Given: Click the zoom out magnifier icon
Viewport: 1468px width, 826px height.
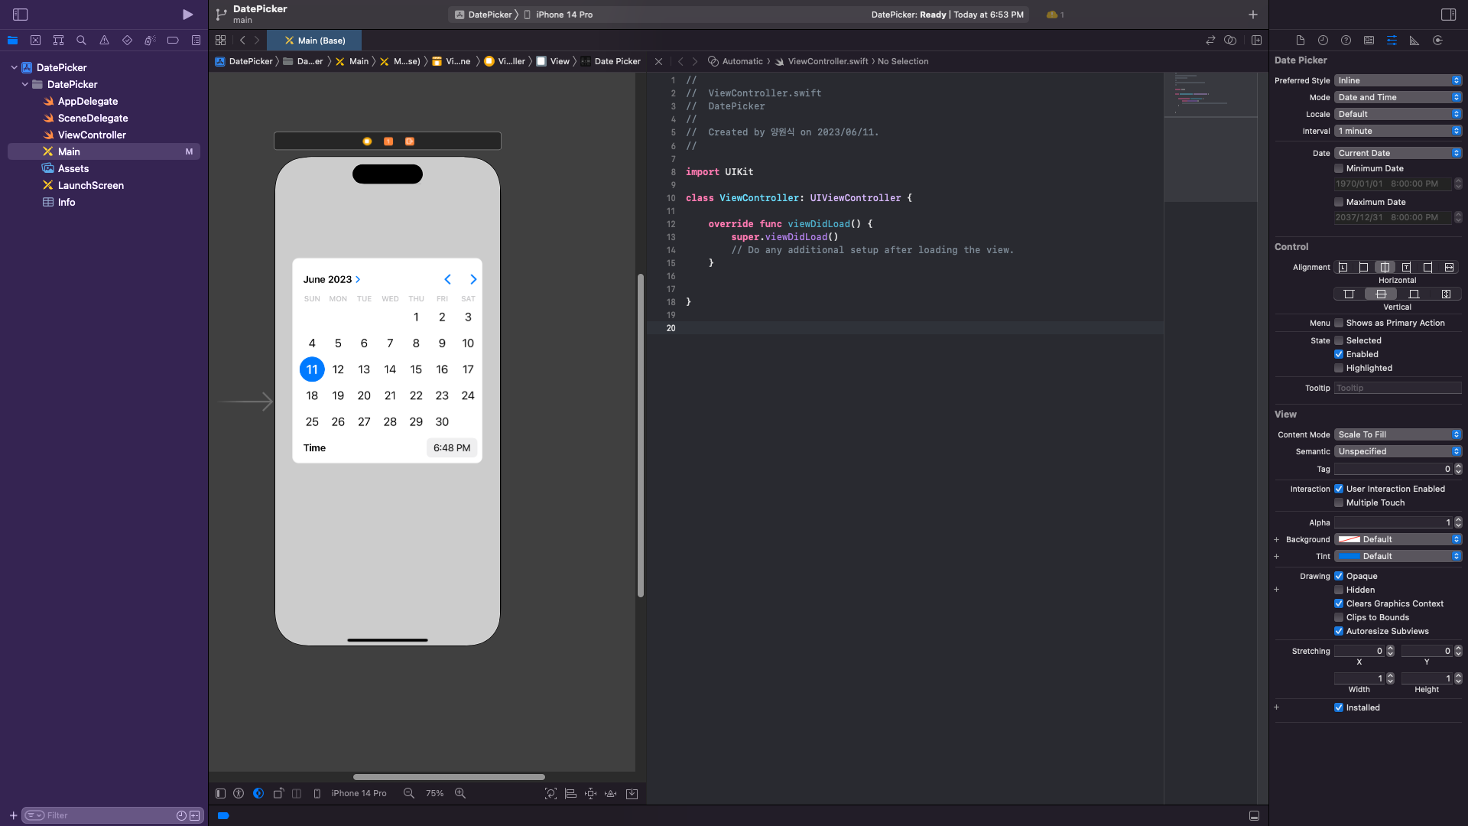Looking at the screenshot, I should pos(409,794).
